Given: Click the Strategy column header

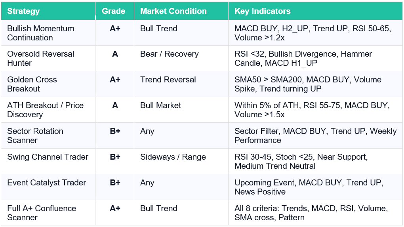Looking at the screenshot, I should (24, 11).
